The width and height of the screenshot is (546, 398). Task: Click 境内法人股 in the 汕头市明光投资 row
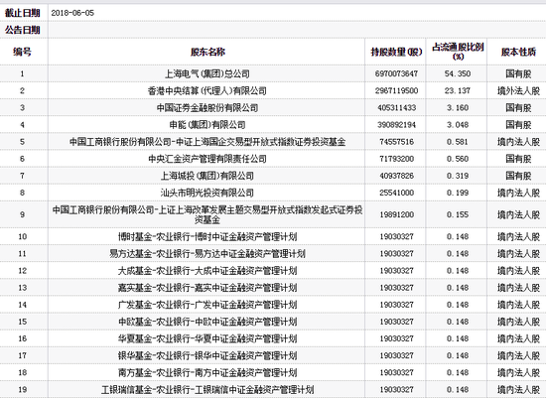[x=518, y=193]
